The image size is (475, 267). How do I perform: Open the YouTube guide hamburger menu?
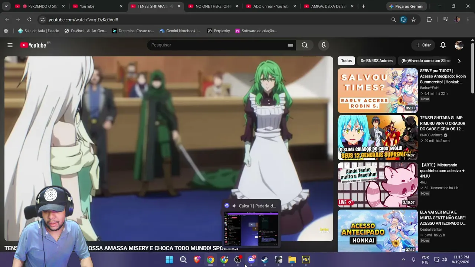pyautogui.click(x=10, y=45)
